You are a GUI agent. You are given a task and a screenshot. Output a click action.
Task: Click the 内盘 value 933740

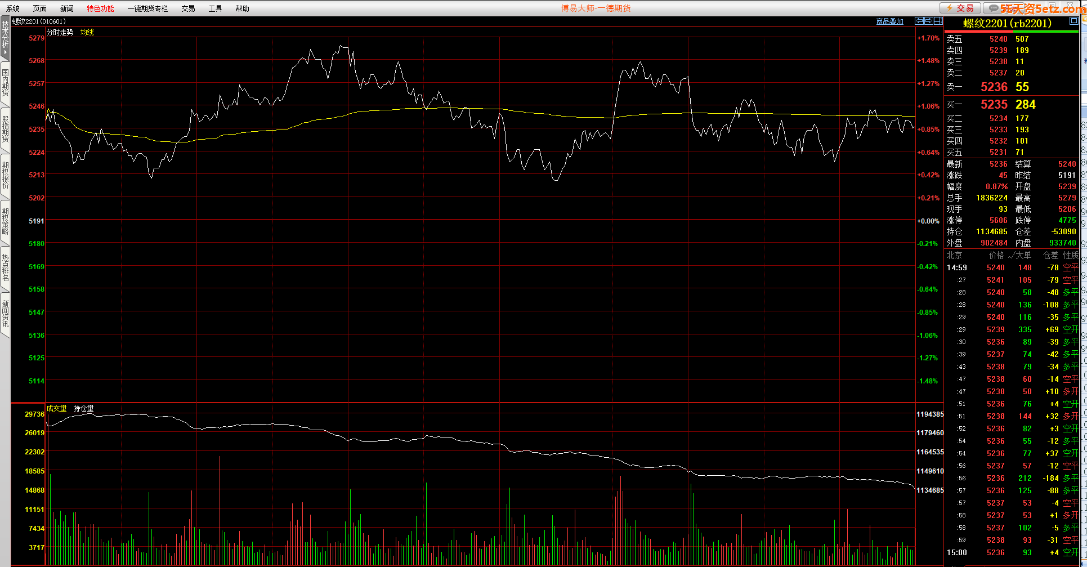[1063, 243]
